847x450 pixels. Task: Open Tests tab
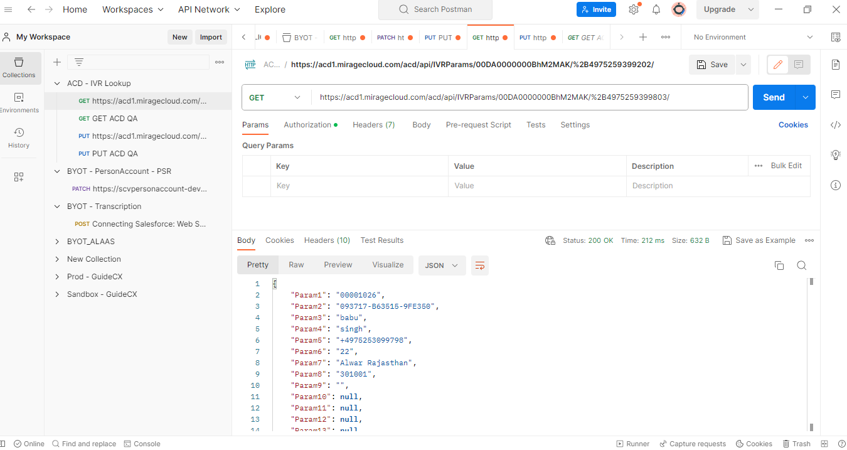pos(536,125)
